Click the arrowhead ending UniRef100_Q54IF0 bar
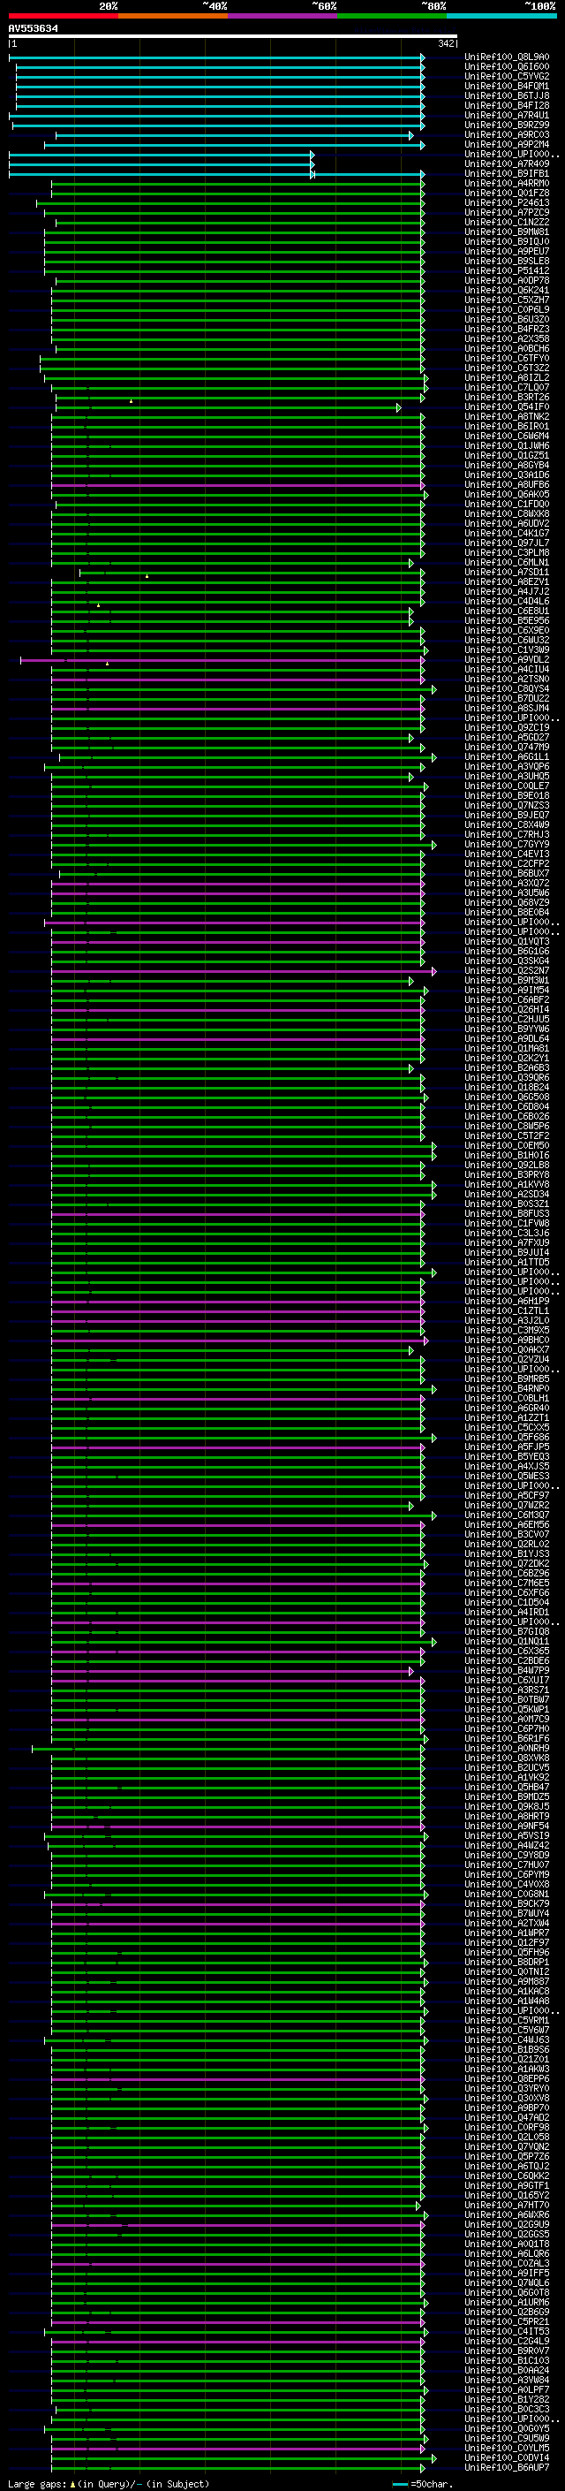 [399, 407]
